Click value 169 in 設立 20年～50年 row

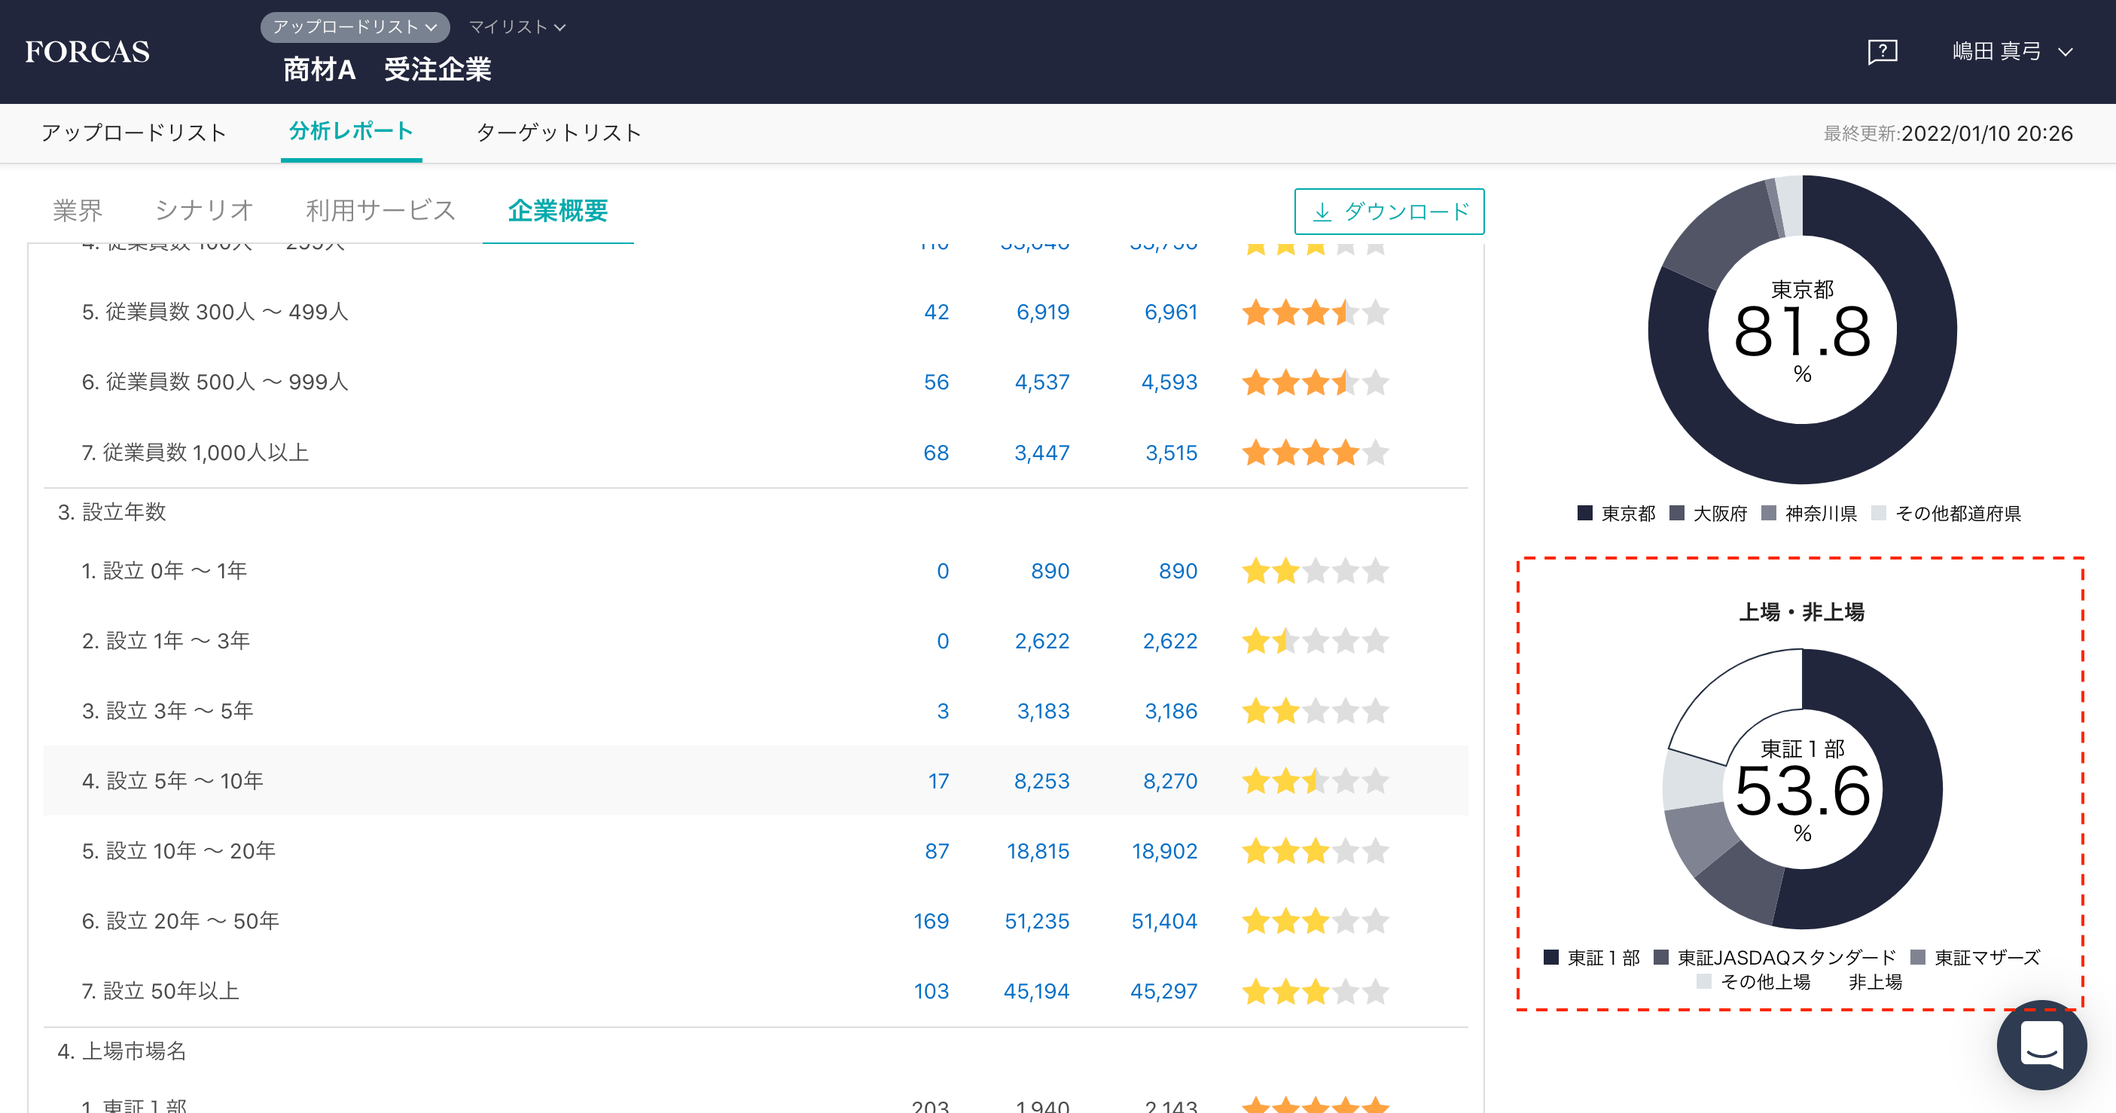point(931,922)
